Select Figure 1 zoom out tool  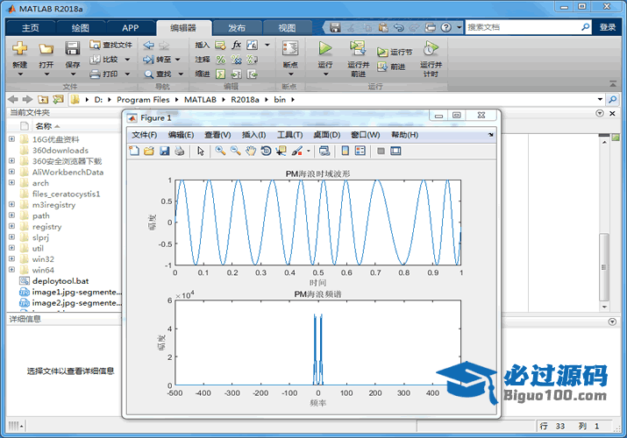(236, 151)
